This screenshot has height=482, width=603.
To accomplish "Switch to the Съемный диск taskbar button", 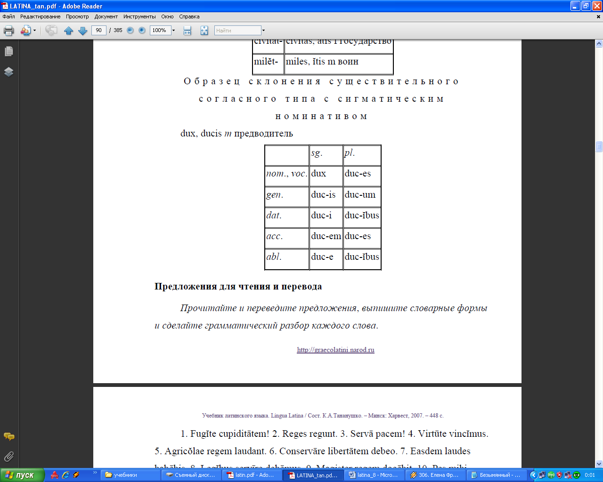I will point(191,475).
